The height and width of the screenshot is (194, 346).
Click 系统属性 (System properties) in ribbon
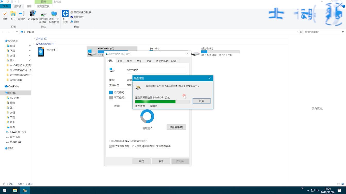tap(77, 17)
